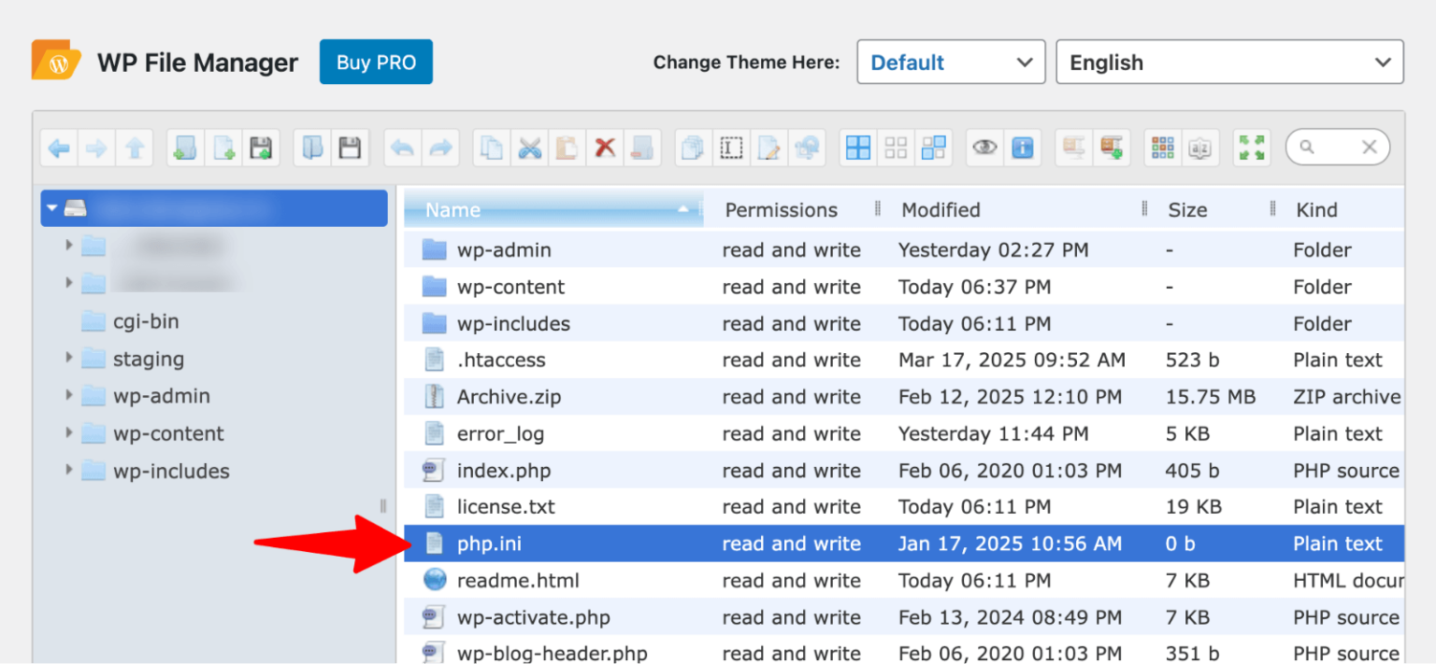Preview the file with the eye icon
Image resolution: width=1436 pixels, height=664 pixels.
(x=984, y=148)
